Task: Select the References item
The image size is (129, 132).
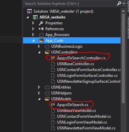Action: point(54,29)
